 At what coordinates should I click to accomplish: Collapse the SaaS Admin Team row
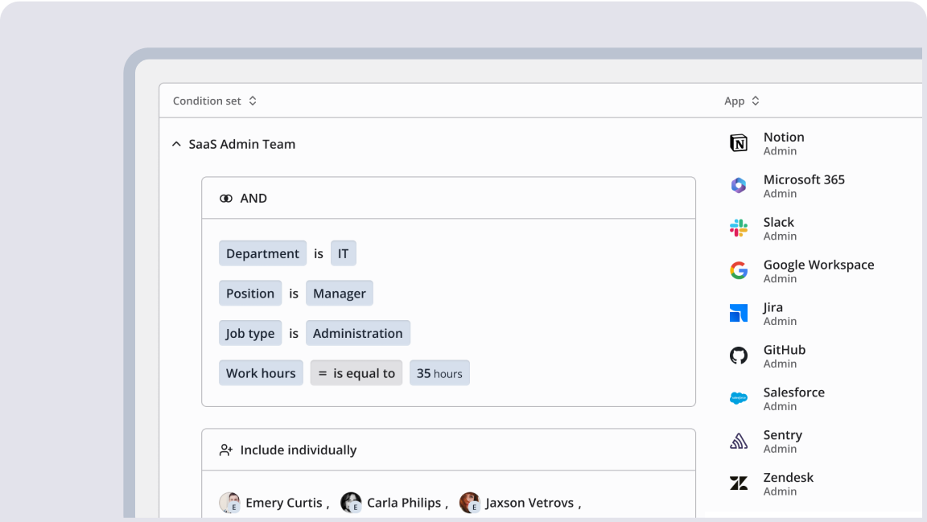click(176, 145)
